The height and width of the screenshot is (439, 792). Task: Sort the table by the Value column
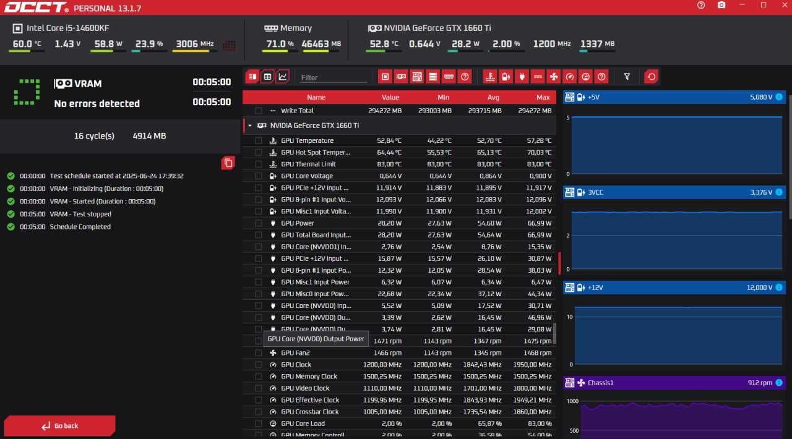point(390,97)
